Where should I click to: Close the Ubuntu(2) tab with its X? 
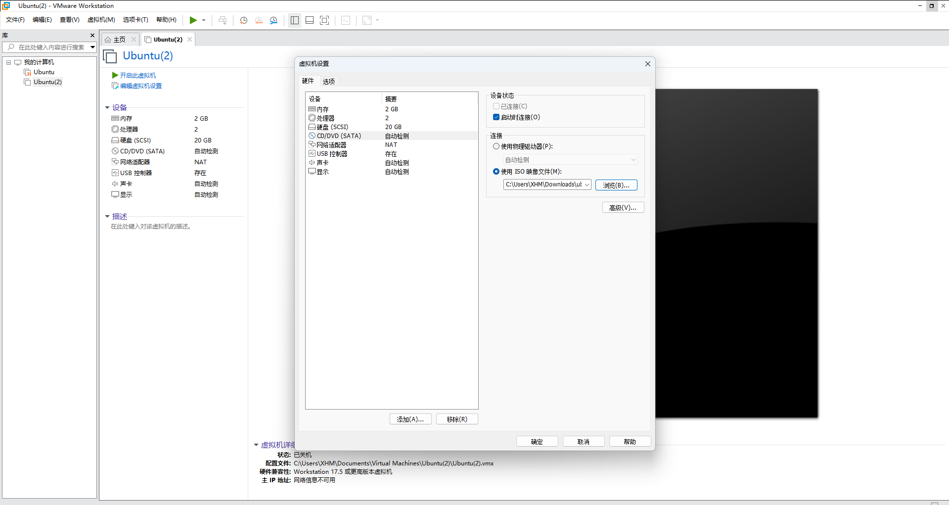(189, 40)
